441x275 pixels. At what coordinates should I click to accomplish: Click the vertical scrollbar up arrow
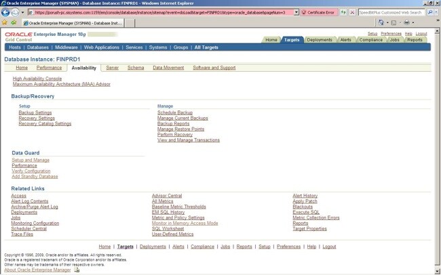click(438, 31)
